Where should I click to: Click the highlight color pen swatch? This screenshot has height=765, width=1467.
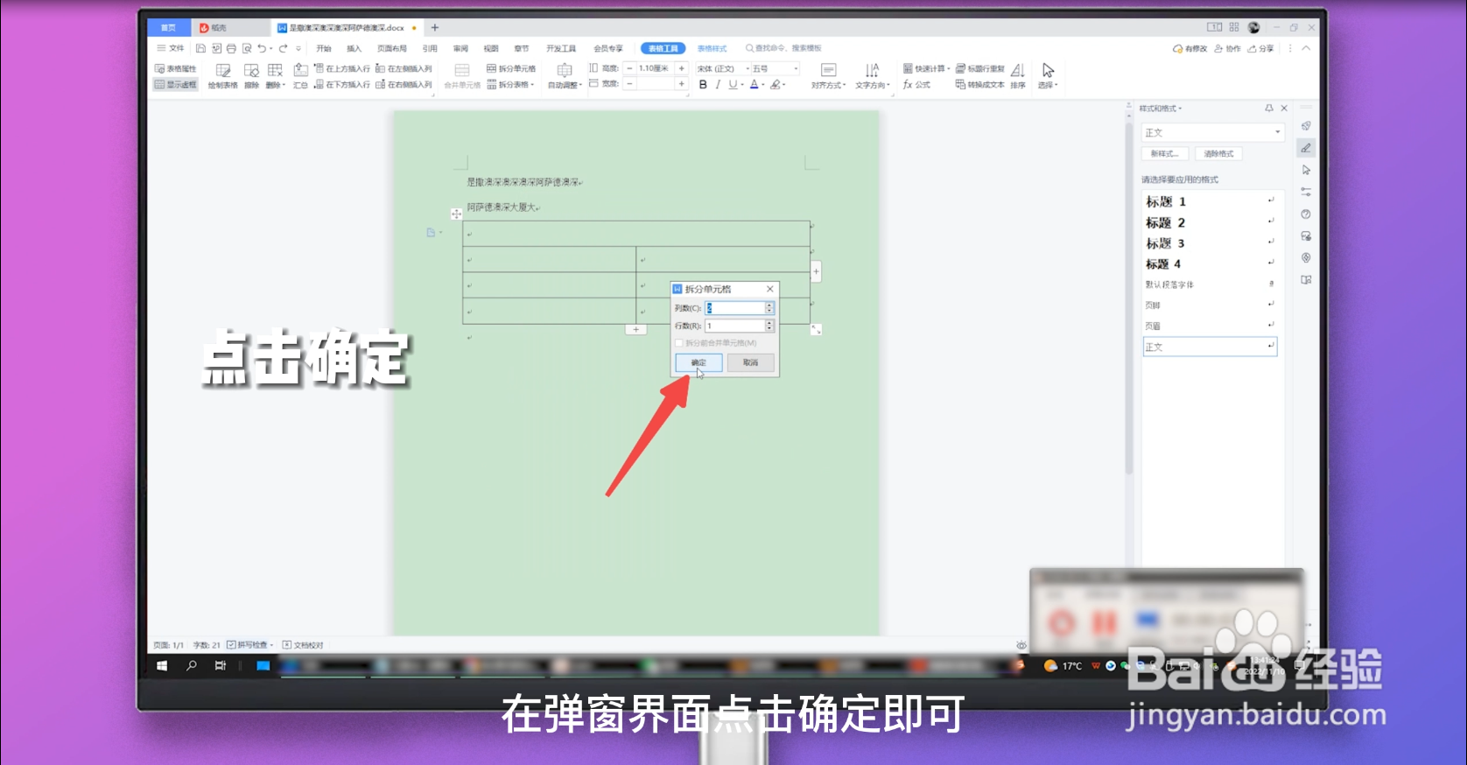click(775, 85)
